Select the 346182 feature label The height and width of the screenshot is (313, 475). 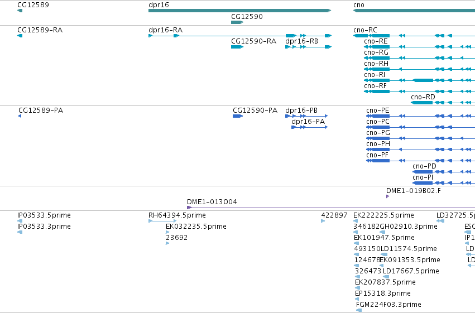(366, 227)
